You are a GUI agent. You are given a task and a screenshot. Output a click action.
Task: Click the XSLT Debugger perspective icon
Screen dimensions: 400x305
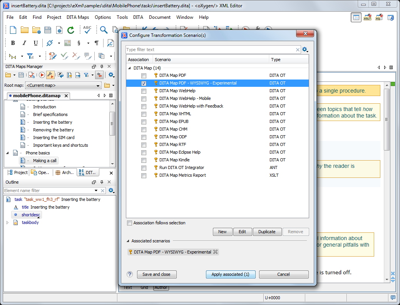click(368, 17)
